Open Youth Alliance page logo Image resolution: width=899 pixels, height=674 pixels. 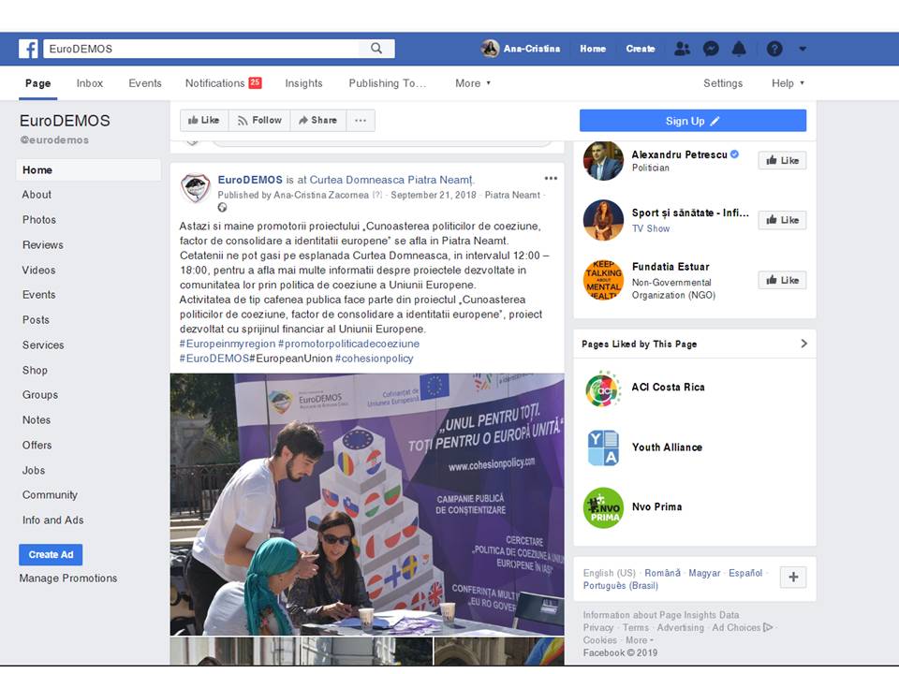tap(603, 447)
